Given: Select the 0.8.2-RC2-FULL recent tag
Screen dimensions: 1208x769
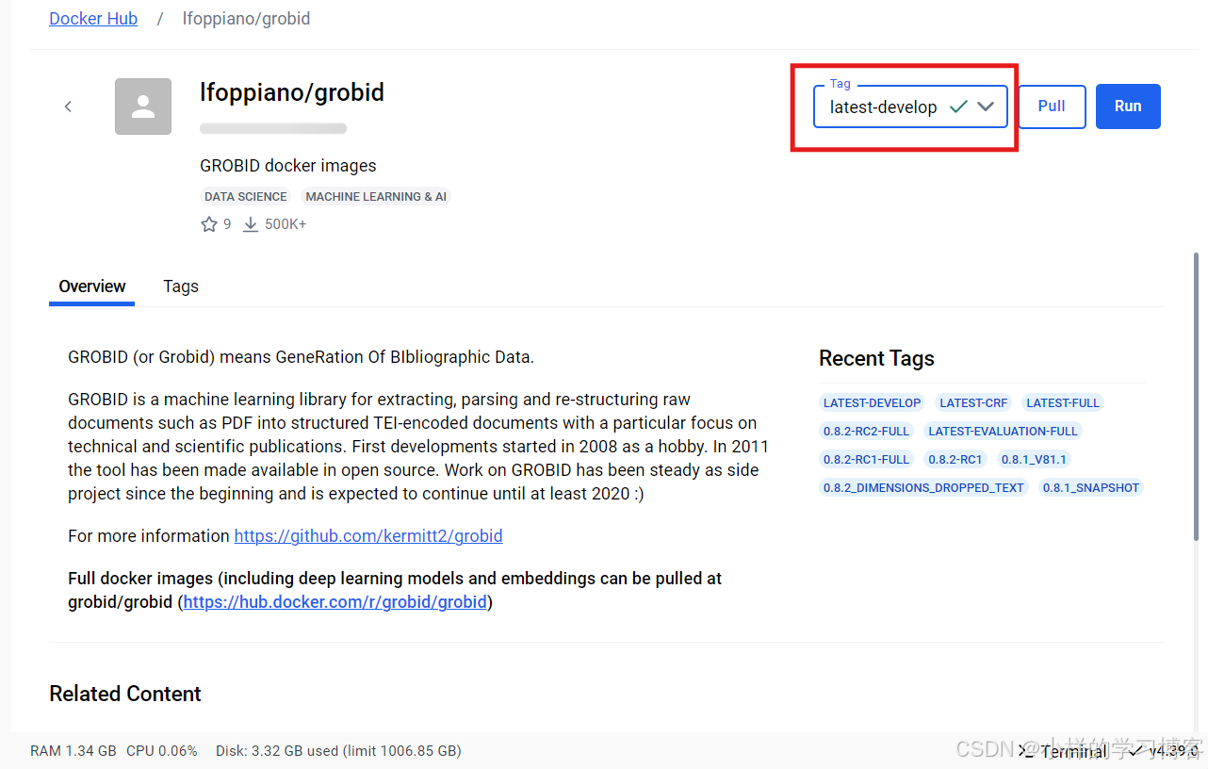Looking at the screenshot, I should [x=866, y=431].
